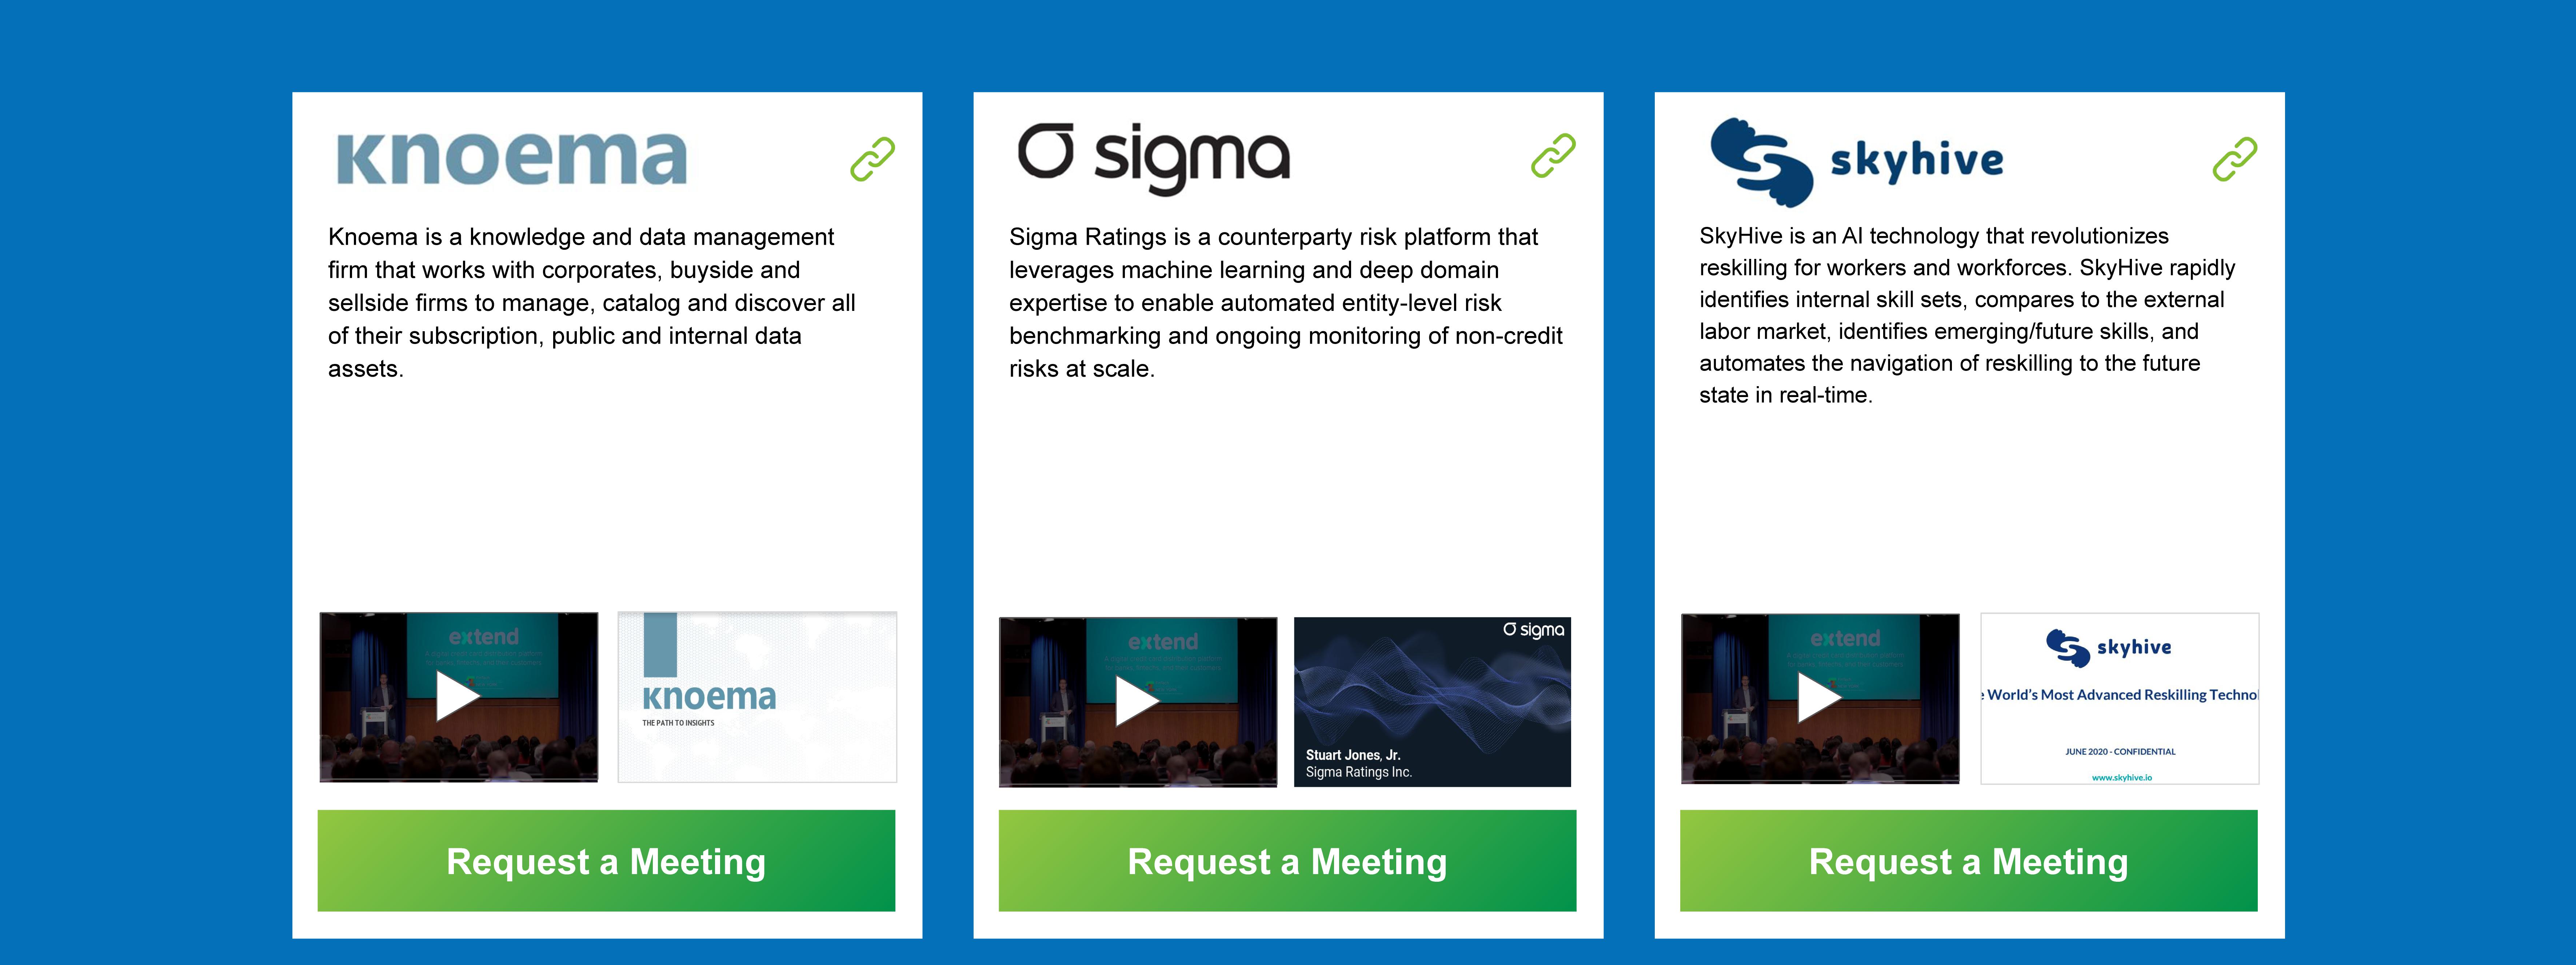Viewport: 2576px width, 965px height.
Task: Open the link icon on Sigma card
Action: coord(1553,156)
